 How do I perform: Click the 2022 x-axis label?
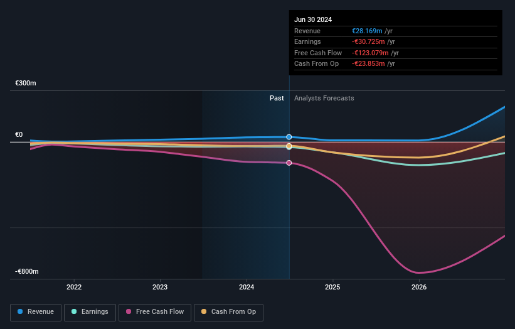[74, 288]
